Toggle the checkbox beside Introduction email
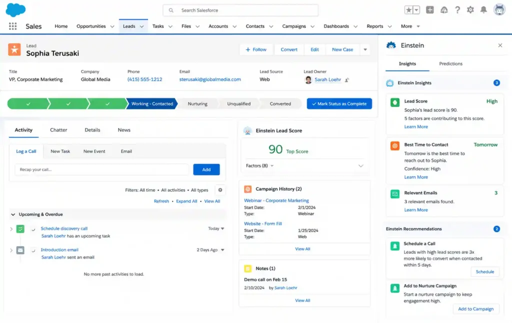Screen dimensions: 512x323 point(33,250)
